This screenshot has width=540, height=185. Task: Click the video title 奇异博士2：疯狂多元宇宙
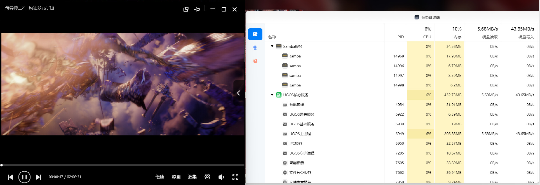click(30, 8)
